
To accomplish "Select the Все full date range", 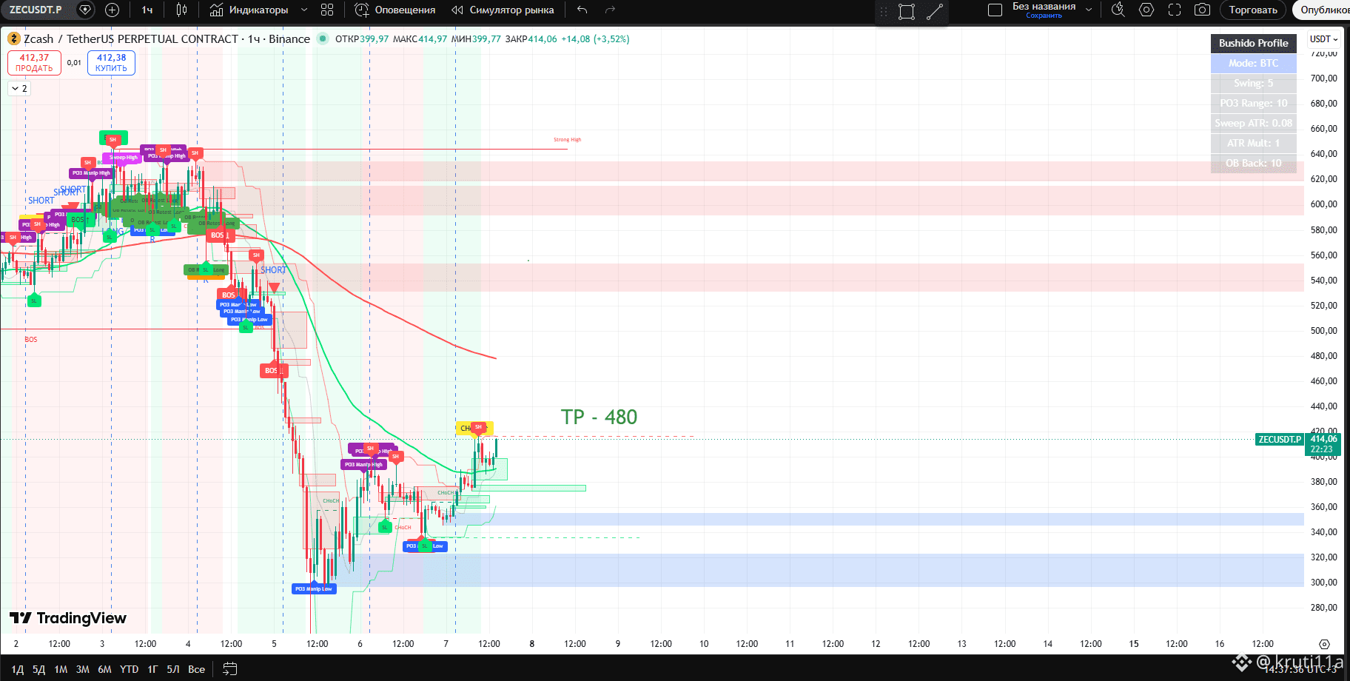I will pos(196,669).
